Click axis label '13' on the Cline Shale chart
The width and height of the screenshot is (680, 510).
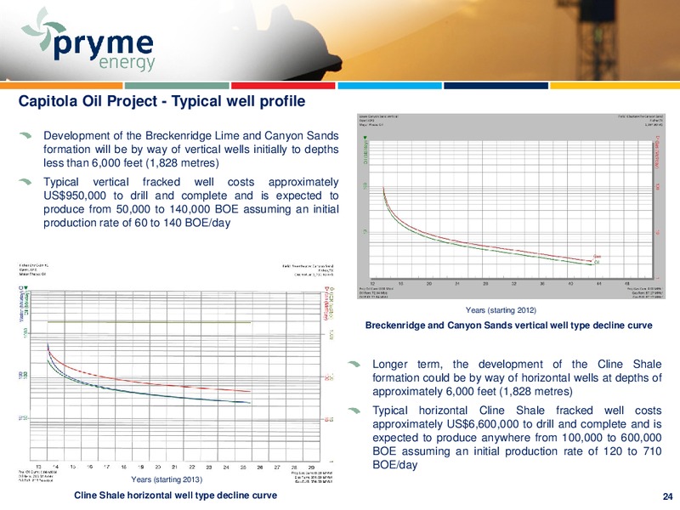38,467
